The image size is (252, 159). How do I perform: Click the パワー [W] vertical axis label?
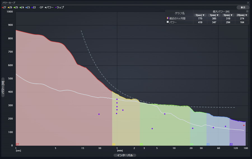click(x=3, y=87)
